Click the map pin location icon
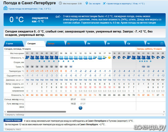The image size is (168, 132). [87, 3]
